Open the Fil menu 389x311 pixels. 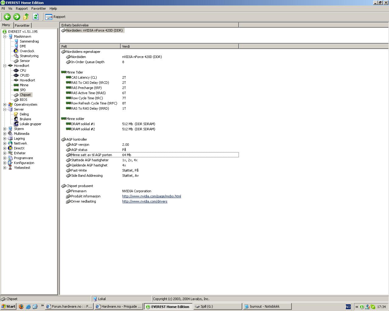(x=3, y=9)
